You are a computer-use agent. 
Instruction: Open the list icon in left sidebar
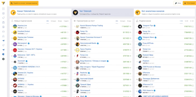[3, 9]
